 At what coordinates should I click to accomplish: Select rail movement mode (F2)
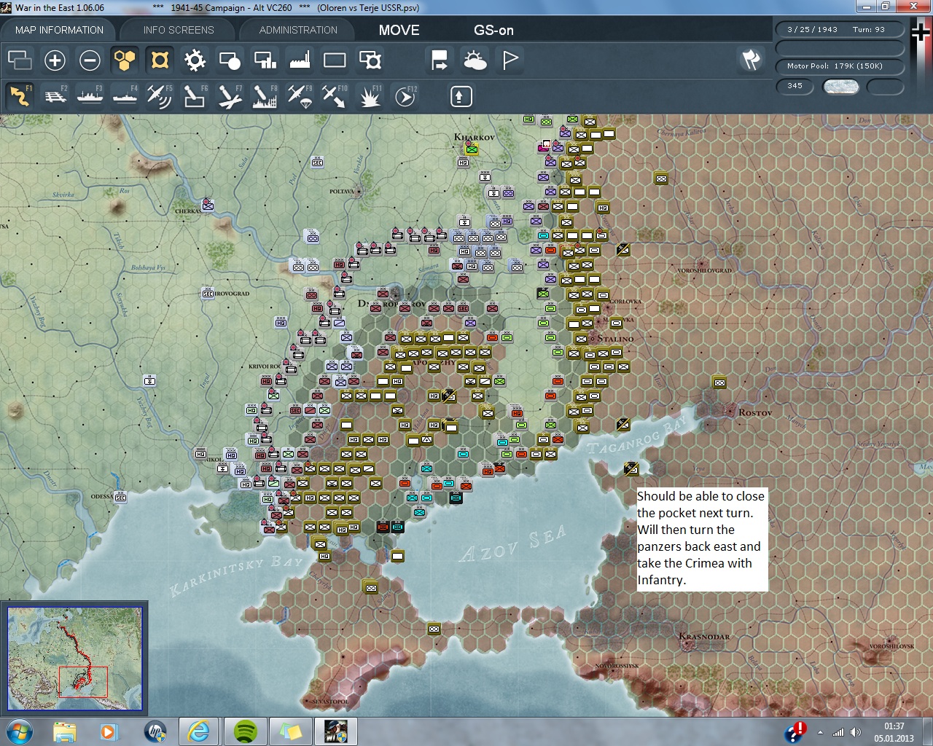point(55,96)
